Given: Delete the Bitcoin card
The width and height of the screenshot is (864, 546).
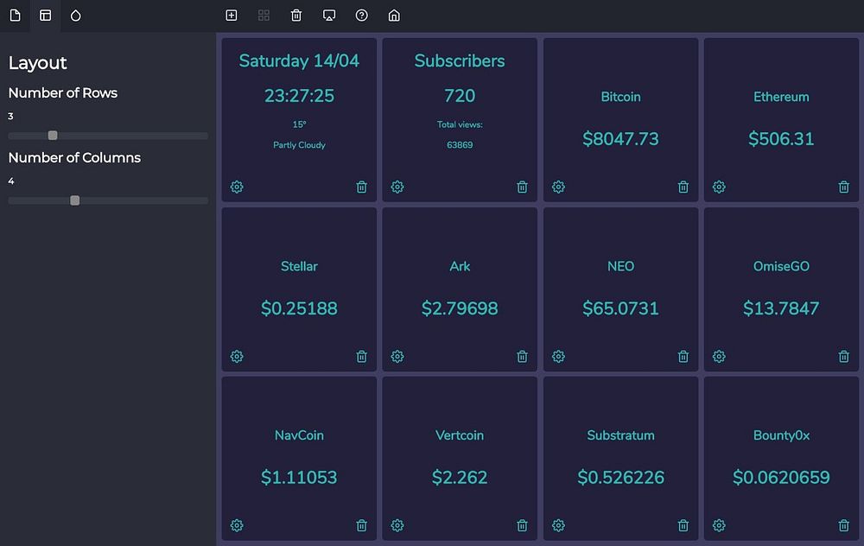Looking at the screenshot, I should click(x=683, y=187).
